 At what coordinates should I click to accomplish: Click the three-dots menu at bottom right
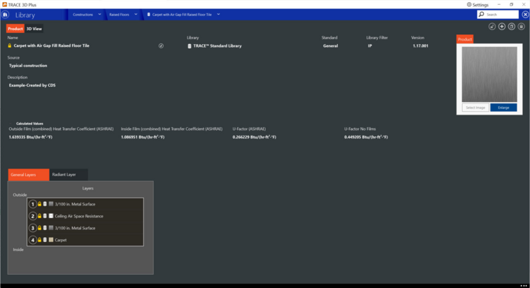coord(524,286)
